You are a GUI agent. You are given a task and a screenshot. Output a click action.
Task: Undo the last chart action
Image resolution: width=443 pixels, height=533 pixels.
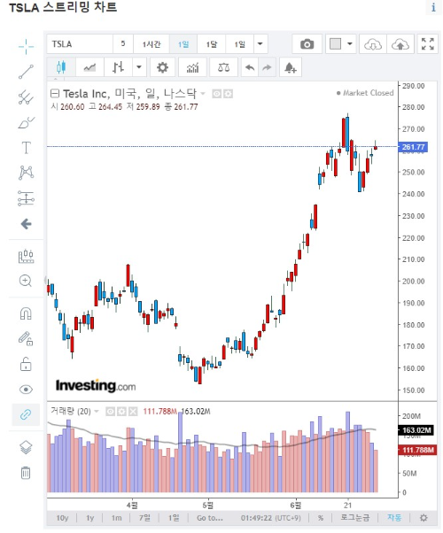(x=250, y=67)
